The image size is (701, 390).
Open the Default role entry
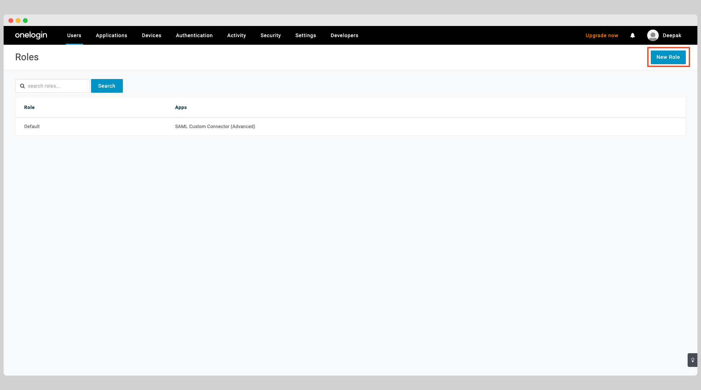pos(32,126)
